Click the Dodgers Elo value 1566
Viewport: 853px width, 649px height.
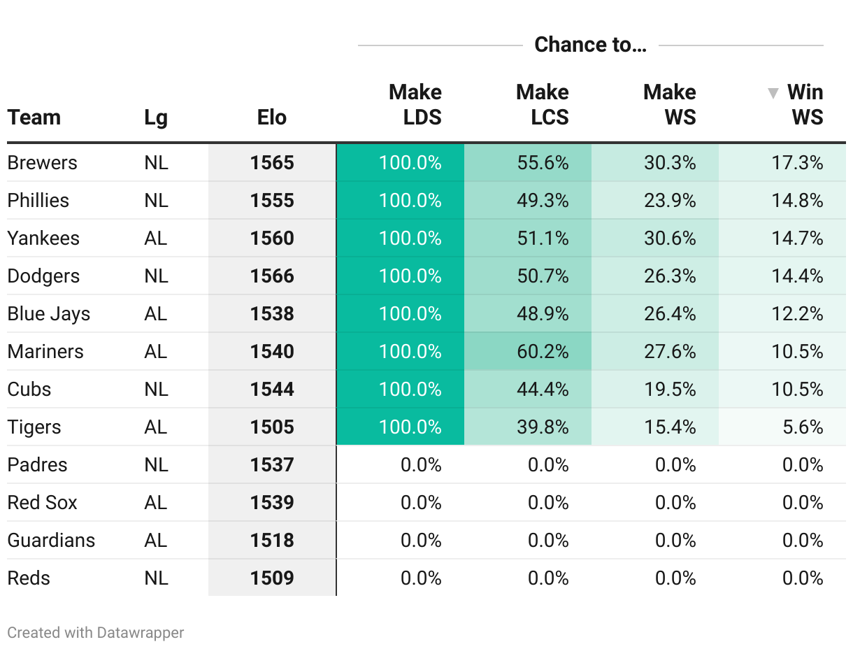tap(272, 276)
